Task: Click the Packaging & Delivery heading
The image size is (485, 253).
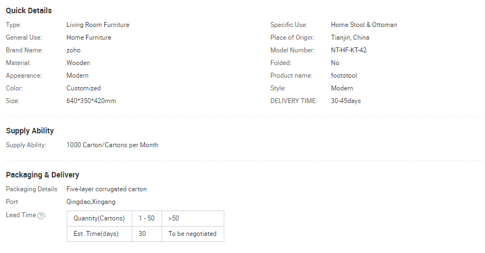Action: [x=42, y=175]
